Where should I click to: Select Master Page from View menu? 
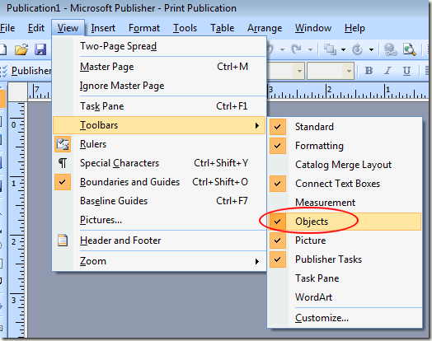[x=159, y=67]
